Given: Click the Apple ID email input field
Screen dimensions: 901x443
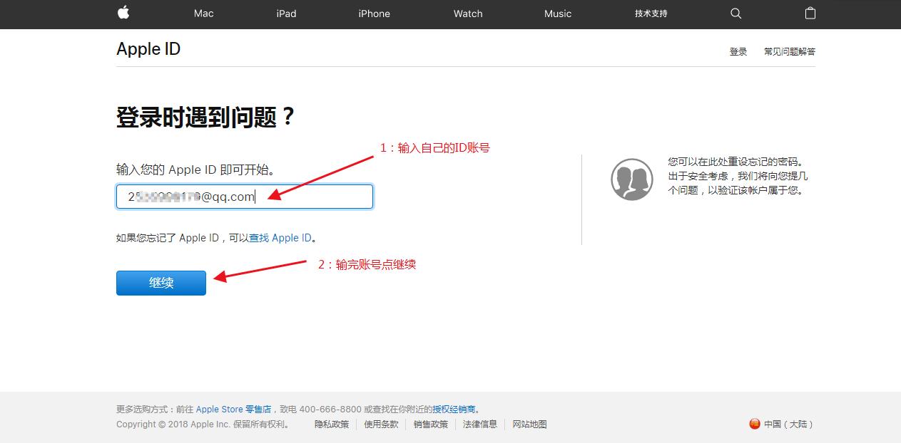Looking at the screenshot, I should [x=245, y=197].
